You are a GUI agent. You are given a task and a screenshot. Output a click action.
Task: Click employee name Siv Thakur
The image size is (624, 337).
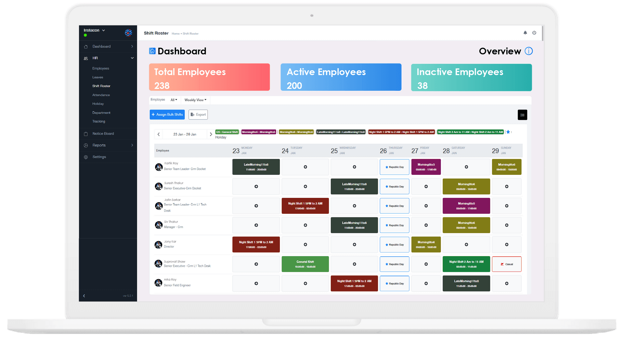(x=171, y=222)
